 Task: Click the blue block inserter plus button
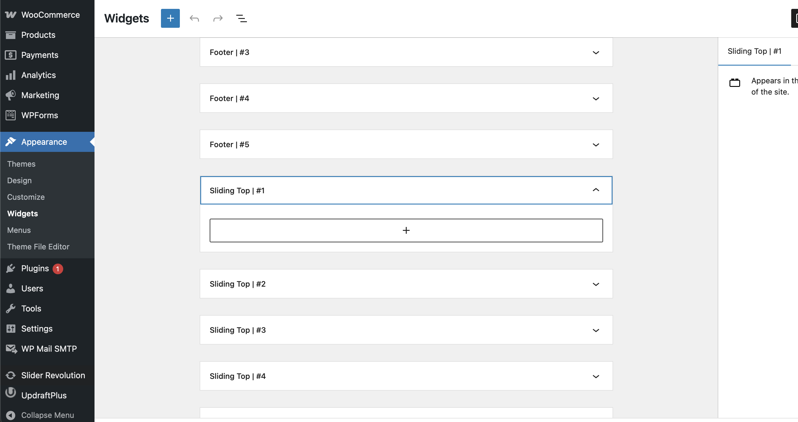pyautogui.click(x=170, y=18)
